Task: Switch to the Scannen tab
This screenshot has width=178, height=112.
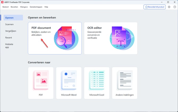Action: 10,24
